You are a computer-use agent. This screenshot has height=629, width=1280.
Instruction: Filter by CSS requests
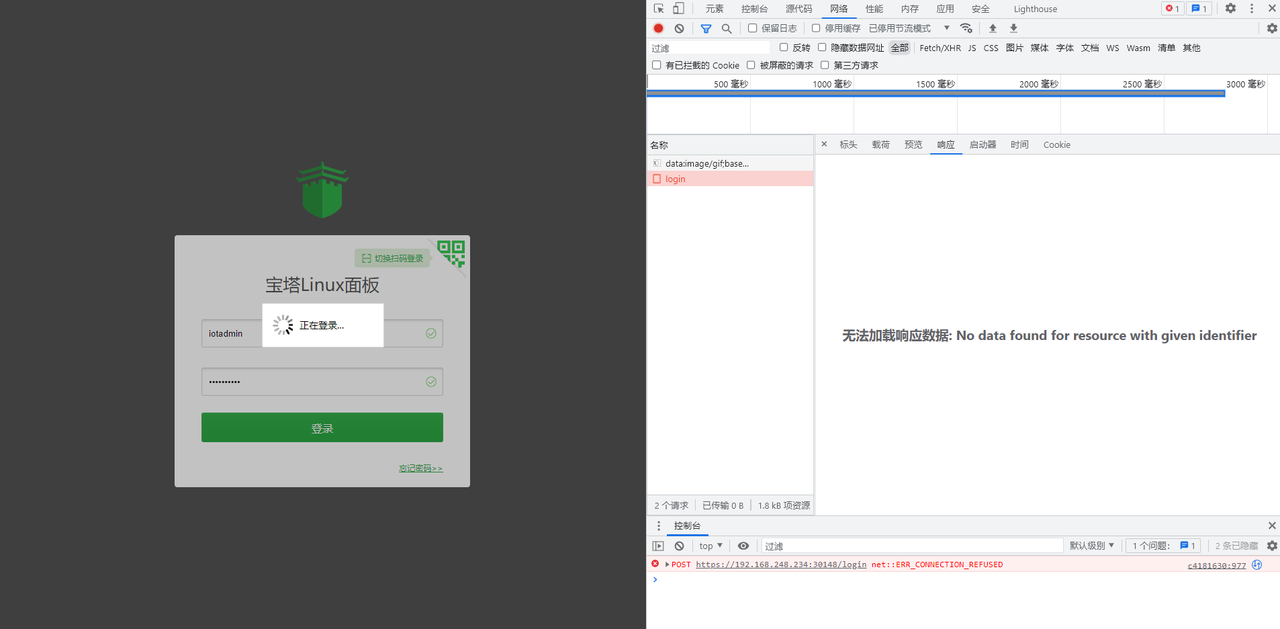coord(991,48)
